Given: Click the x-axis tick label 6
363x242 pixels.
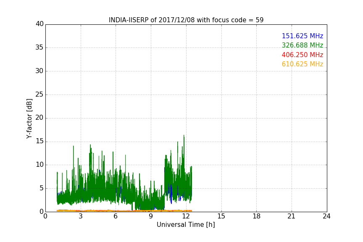Looking at the screenshot, I should [116, 216].
